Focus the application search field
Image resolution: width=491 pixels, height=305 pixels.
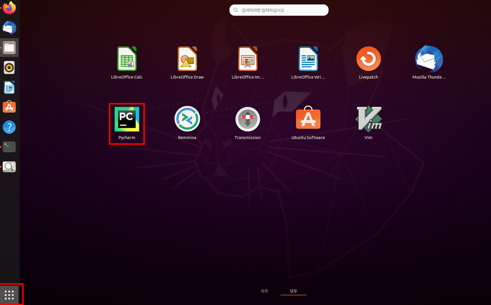(x=279, y=10)
